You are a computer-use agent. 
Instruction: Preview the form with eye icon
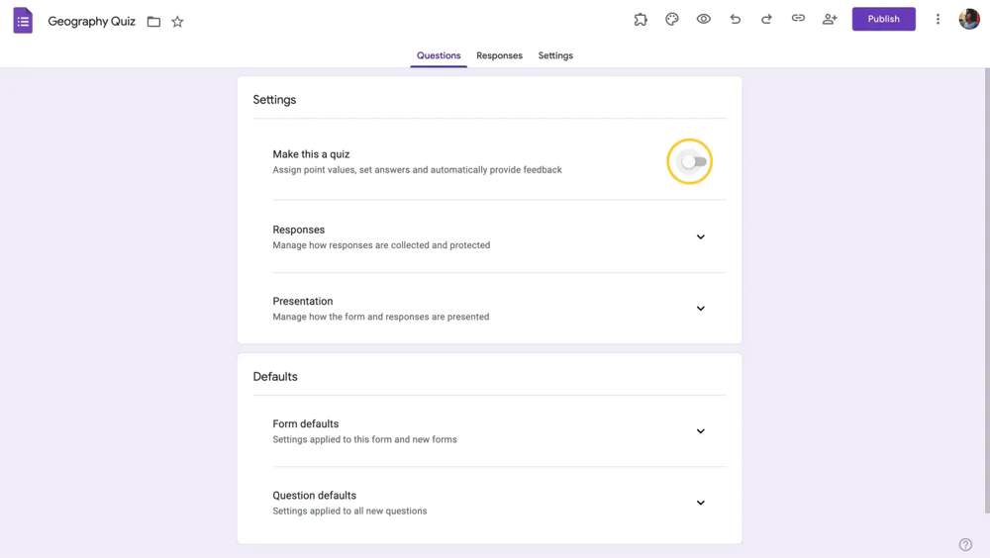[704, 19]
